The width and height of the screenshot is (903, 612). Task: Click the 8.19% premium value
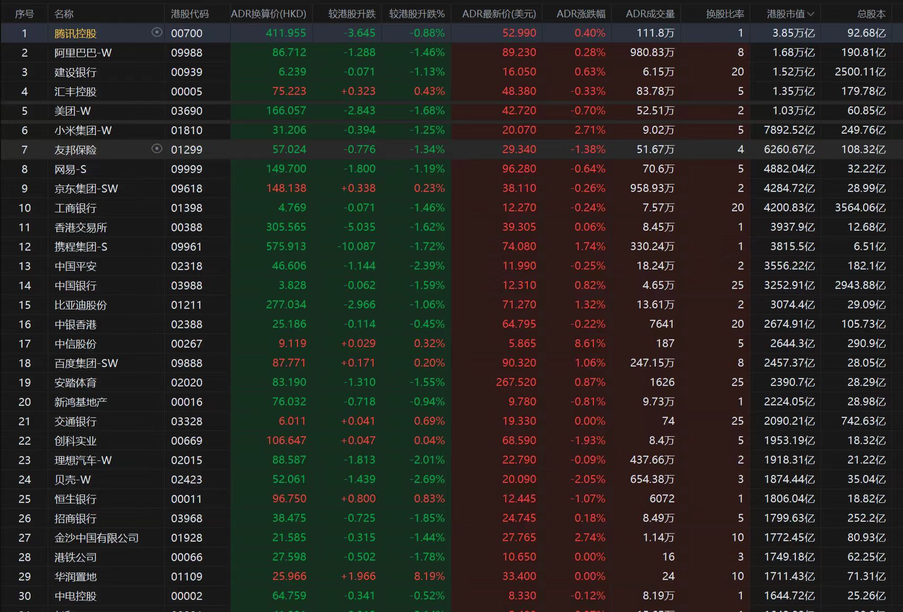tap(429, 576)
